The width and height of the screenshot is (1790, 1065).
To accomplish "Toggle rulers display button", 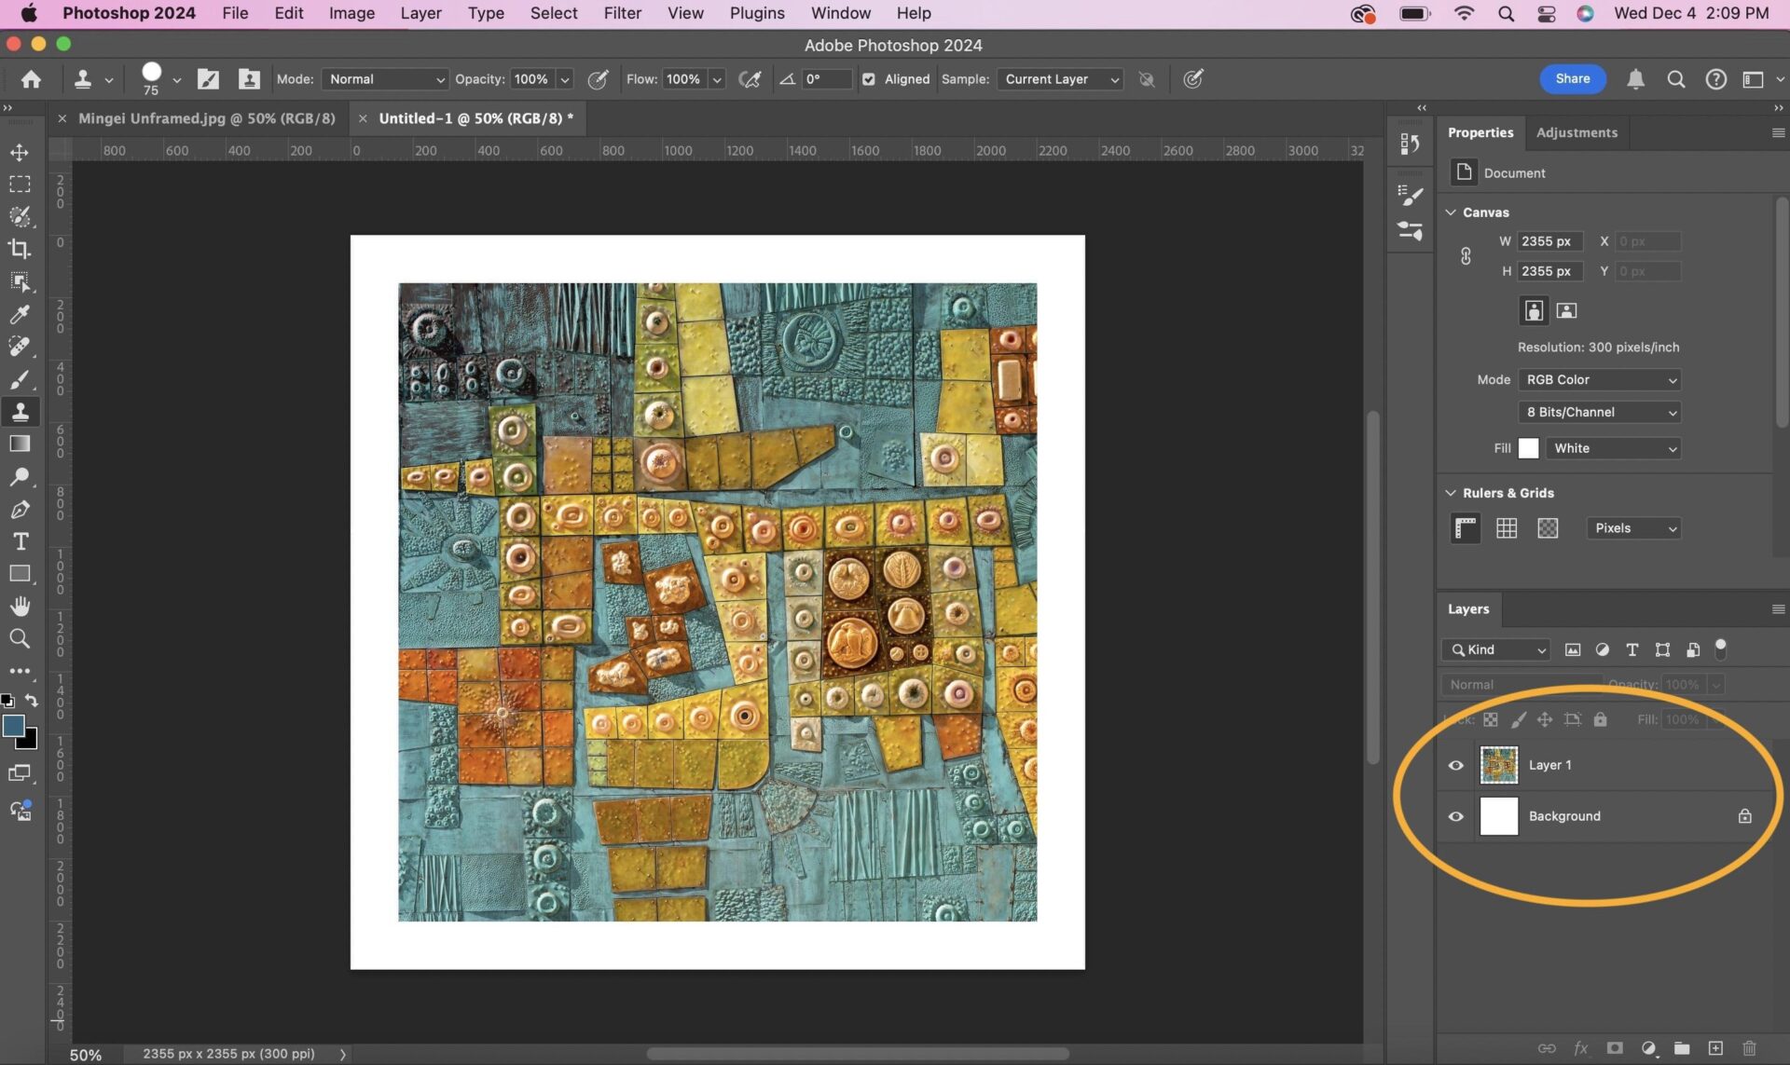I will tap(1466, 528).
